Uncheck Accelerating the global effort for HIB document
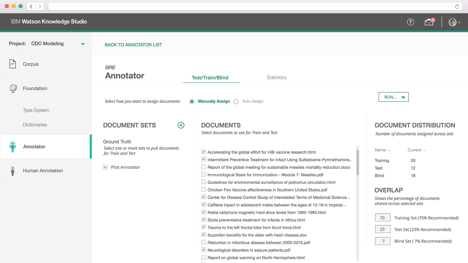Screen dimensions: 468x263 (204, 152)
